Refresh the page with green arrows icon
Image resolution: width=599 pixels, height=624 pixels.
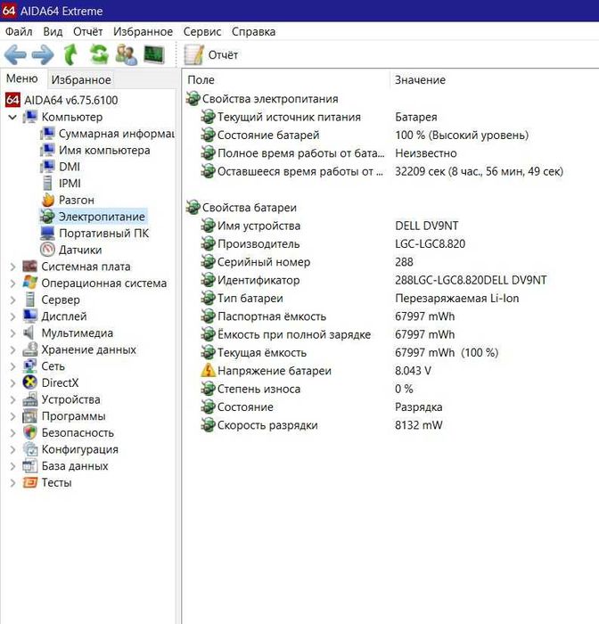[x=99, y=54]
